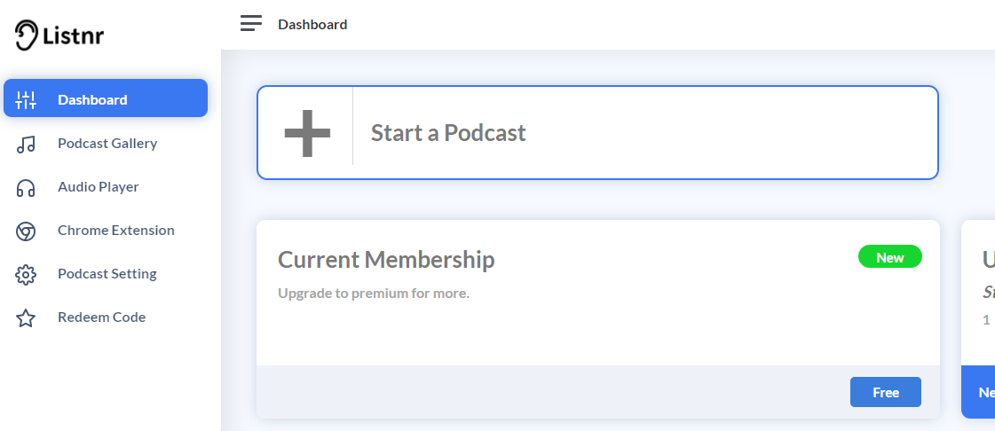Click the Start a Podcast text
This screenshot has height=431, width=995.
(448, 133)
